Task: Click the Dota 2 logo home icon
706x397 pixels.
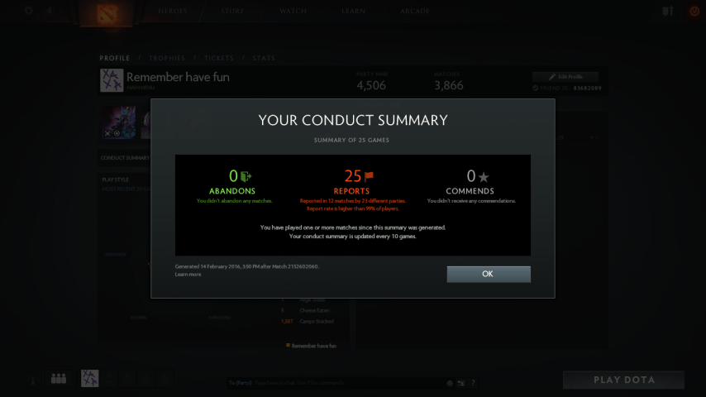Action: click(x=107, y=13)
